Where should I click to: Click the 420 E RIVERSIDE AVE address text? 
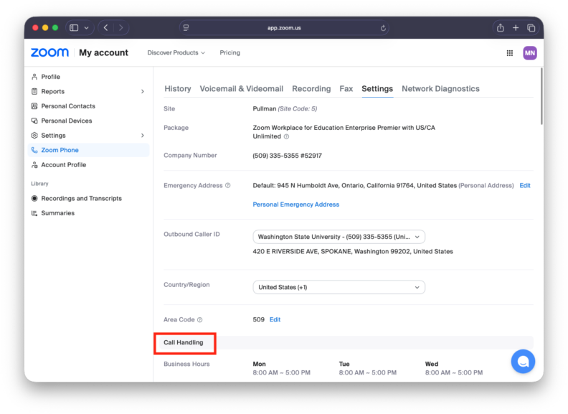(x=353, y=252)
